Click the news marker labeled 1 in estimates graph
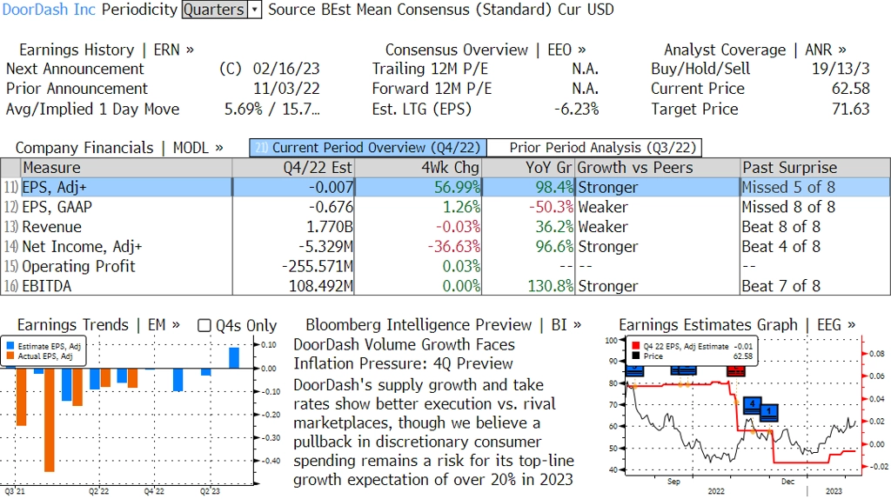The height and width of the screenshot is (499, 891). point(769,412)
